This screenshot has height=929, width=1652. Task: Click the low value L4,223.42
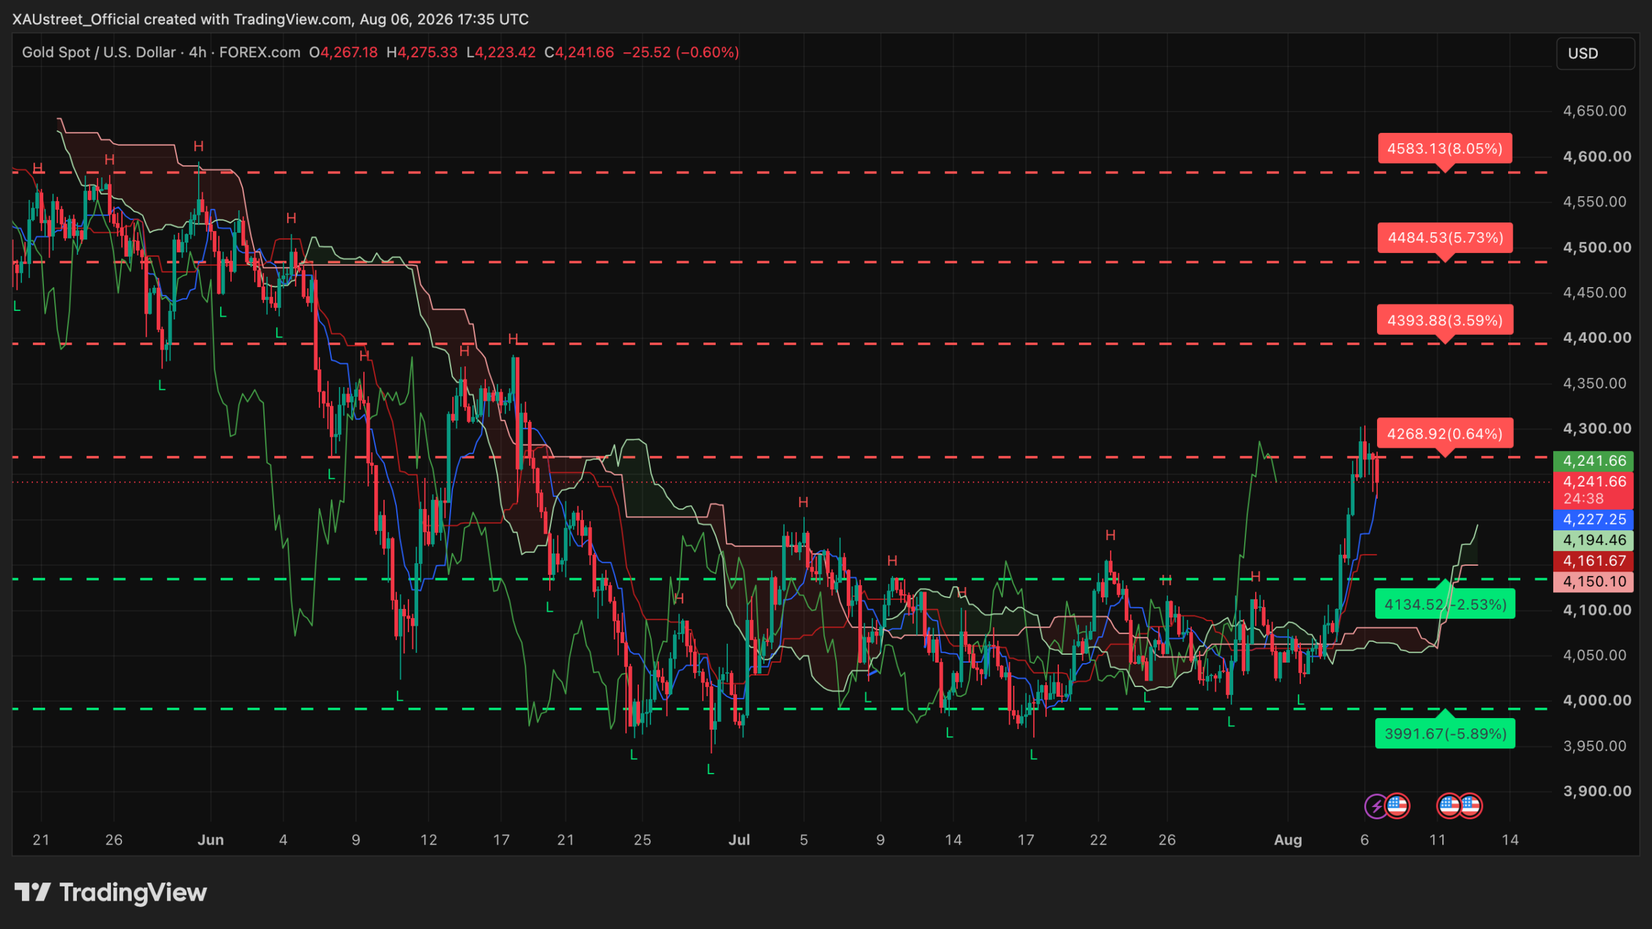(501, 52)
